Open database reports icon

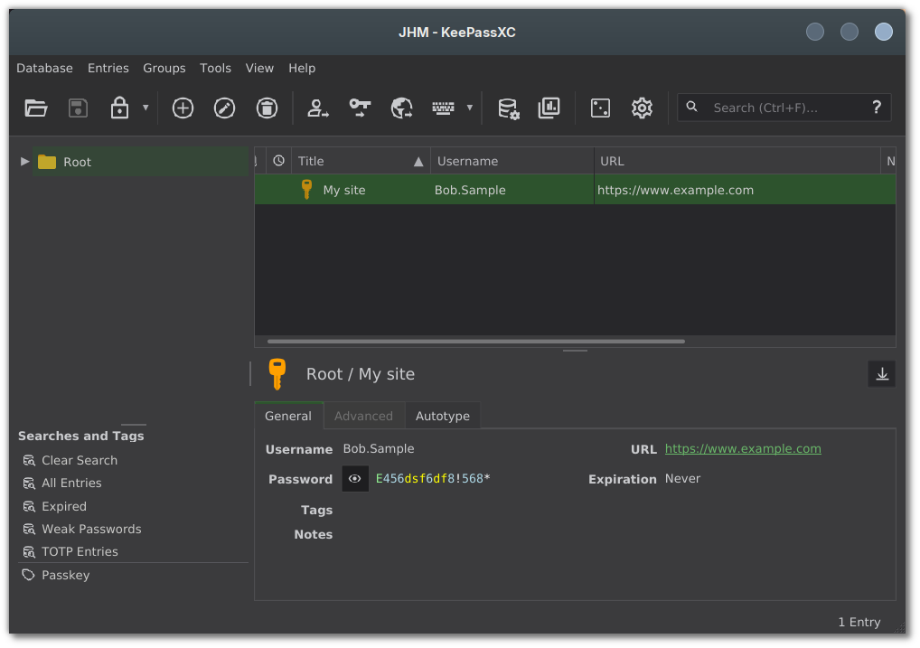point(549,108)
